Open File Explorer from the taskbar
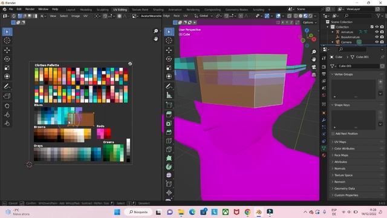 tap(181, 212)
